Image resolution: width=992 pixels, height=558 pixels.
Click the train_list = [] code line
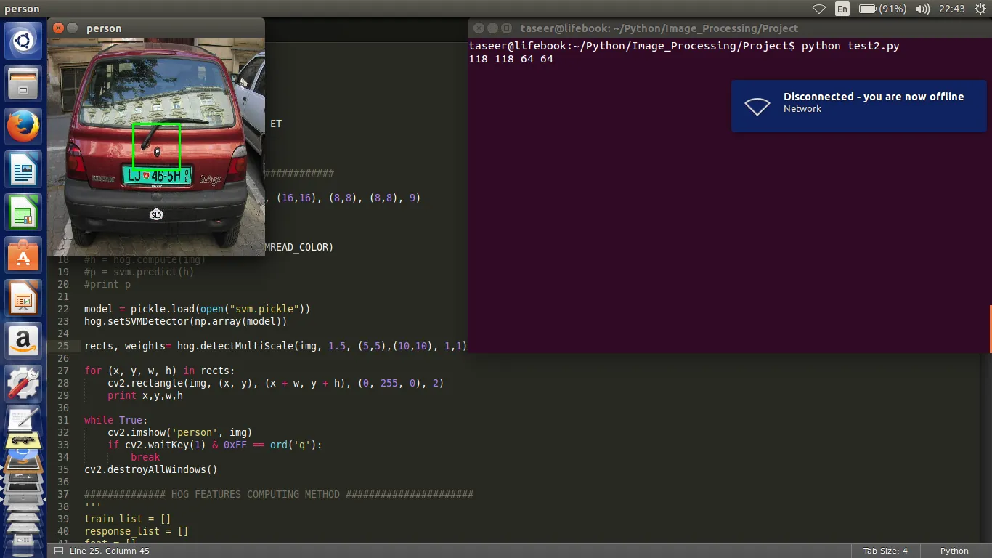tap(128, 519)
